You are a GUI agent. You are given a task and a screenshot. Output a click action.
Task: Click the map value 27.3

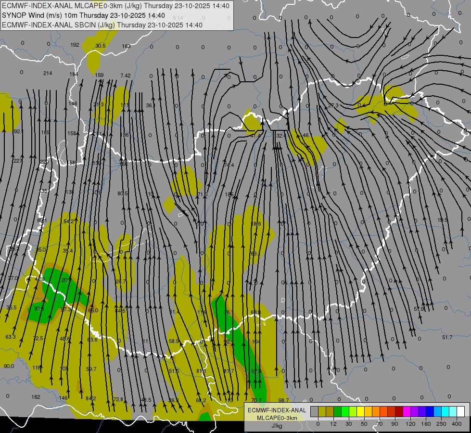click(x=333, y=105)
